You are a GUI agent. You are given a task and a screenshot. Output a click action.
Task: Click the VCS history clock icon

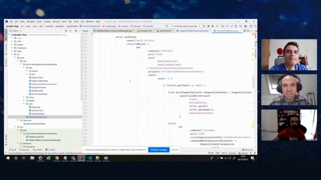[x=236, y=26]
